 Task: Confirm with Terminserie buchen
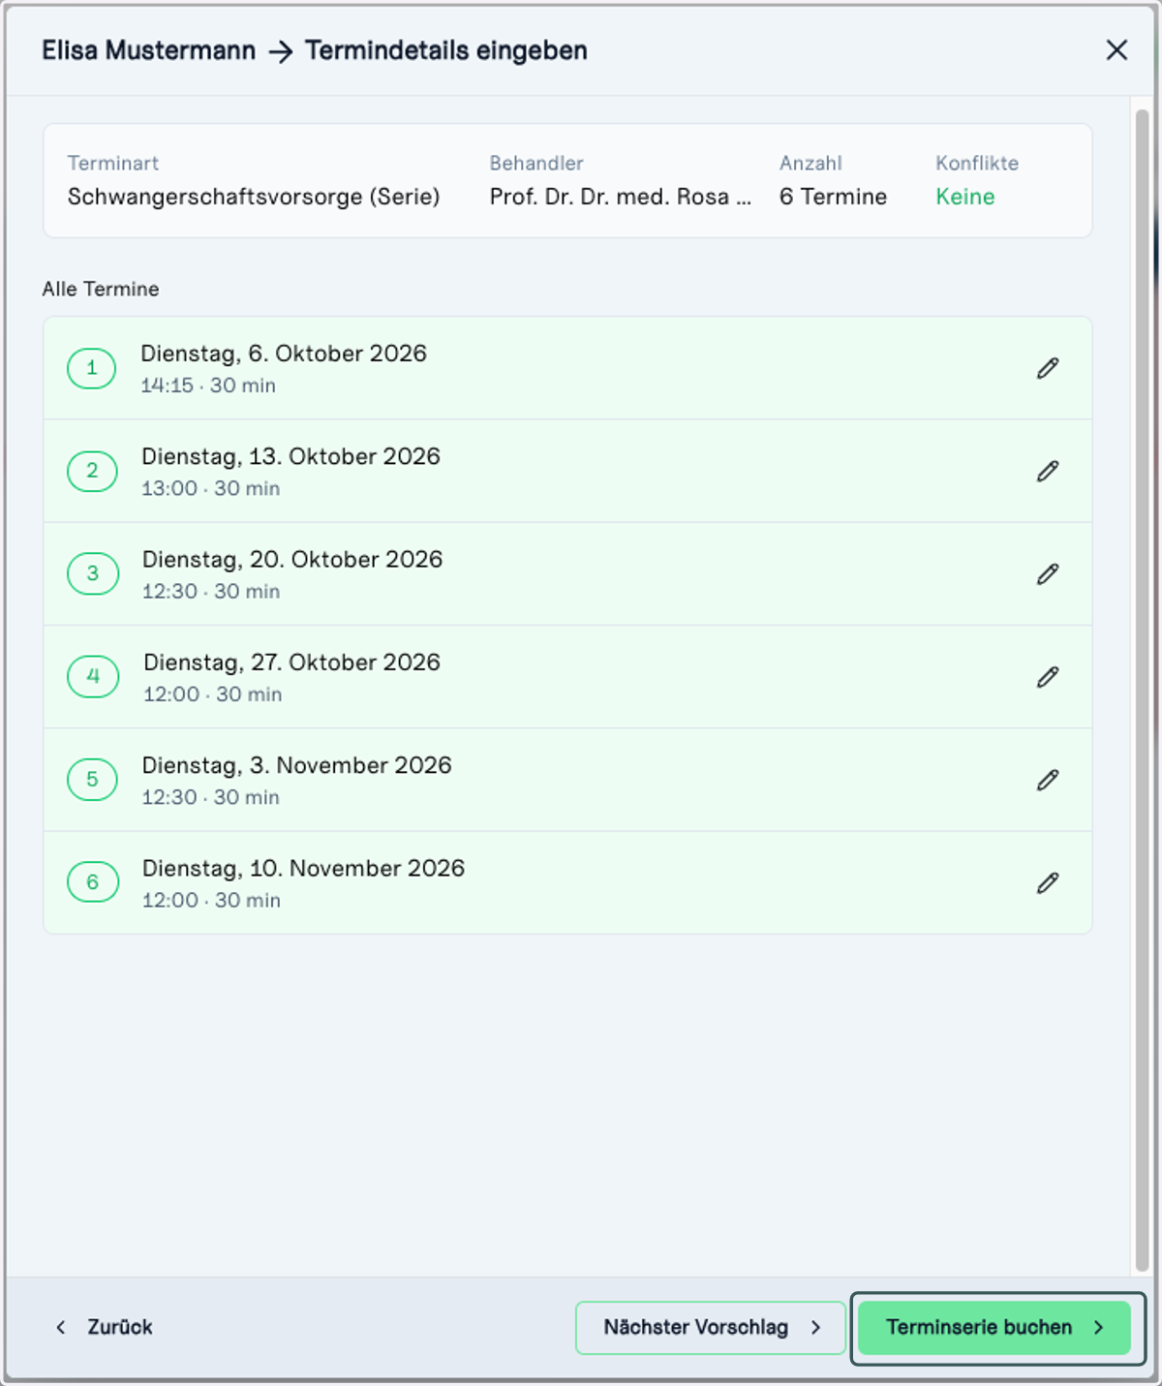click(994, 1327)
